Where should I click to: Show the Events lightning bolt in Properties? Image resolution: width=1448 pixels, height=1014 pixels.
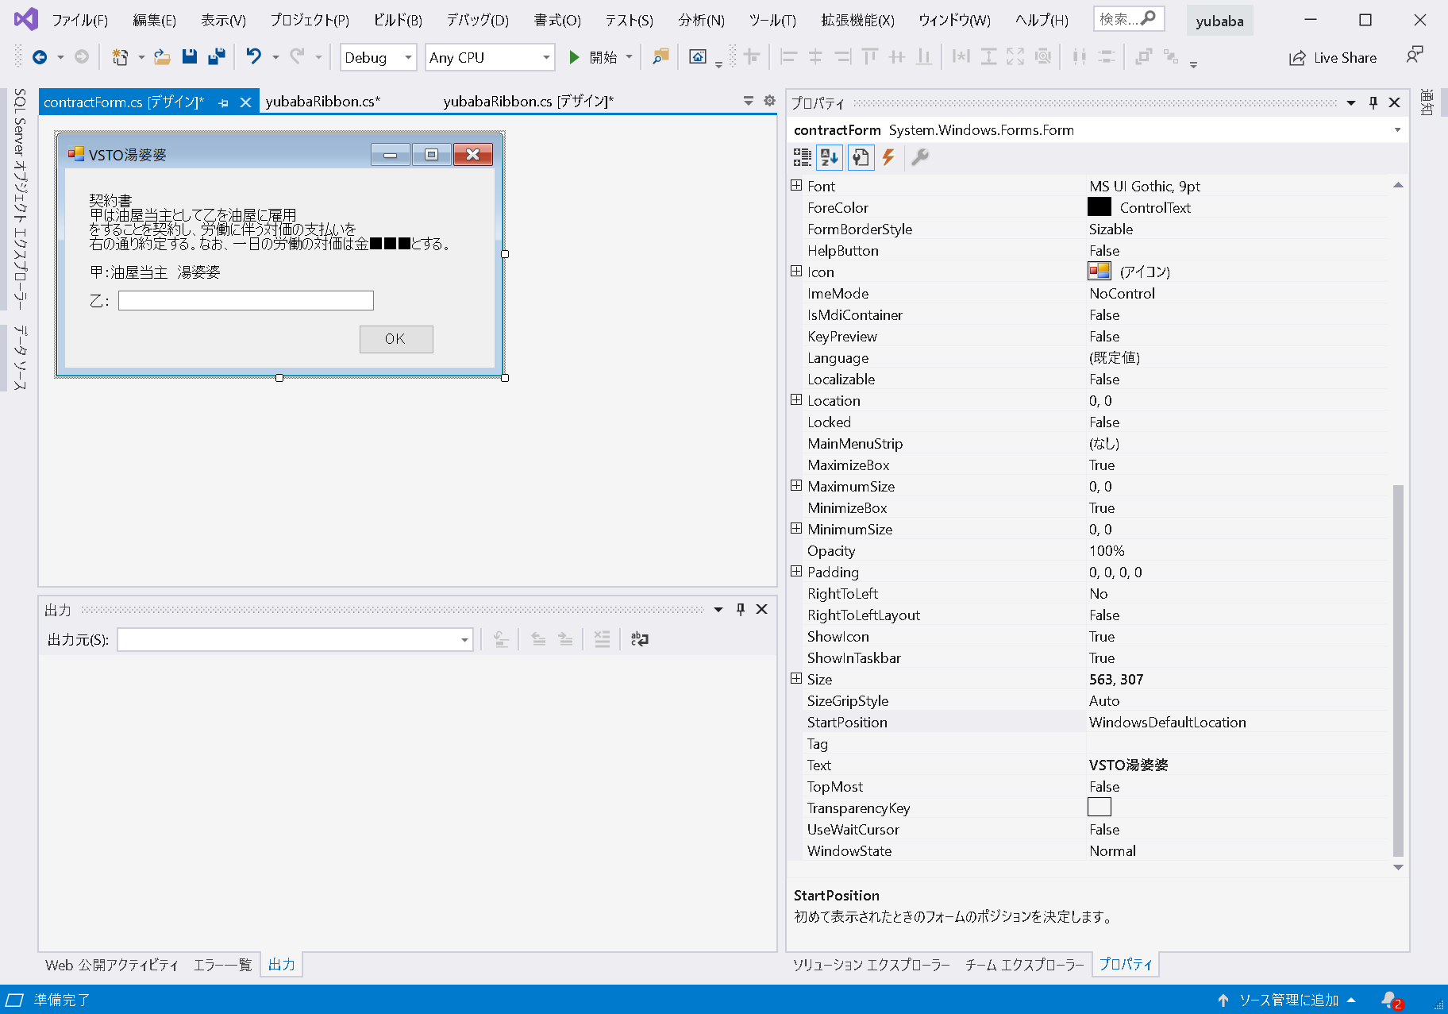click(888, 157)
